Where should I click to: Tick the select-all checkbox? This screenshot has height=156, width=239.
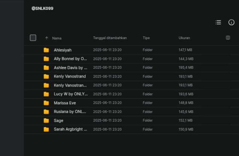[33, 38]
